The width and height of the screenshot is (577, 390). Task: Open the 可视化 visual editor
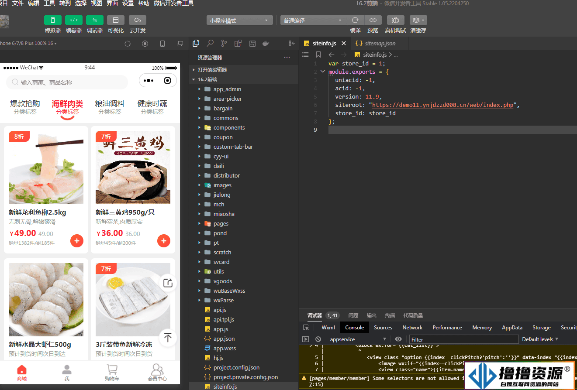[116, 20]
